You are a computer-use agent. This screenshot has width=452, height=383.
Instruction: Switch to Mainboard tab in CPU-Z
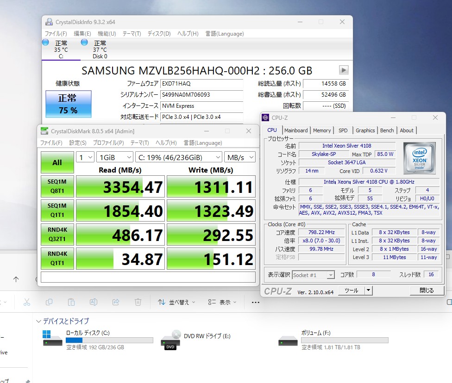[296, 130]
